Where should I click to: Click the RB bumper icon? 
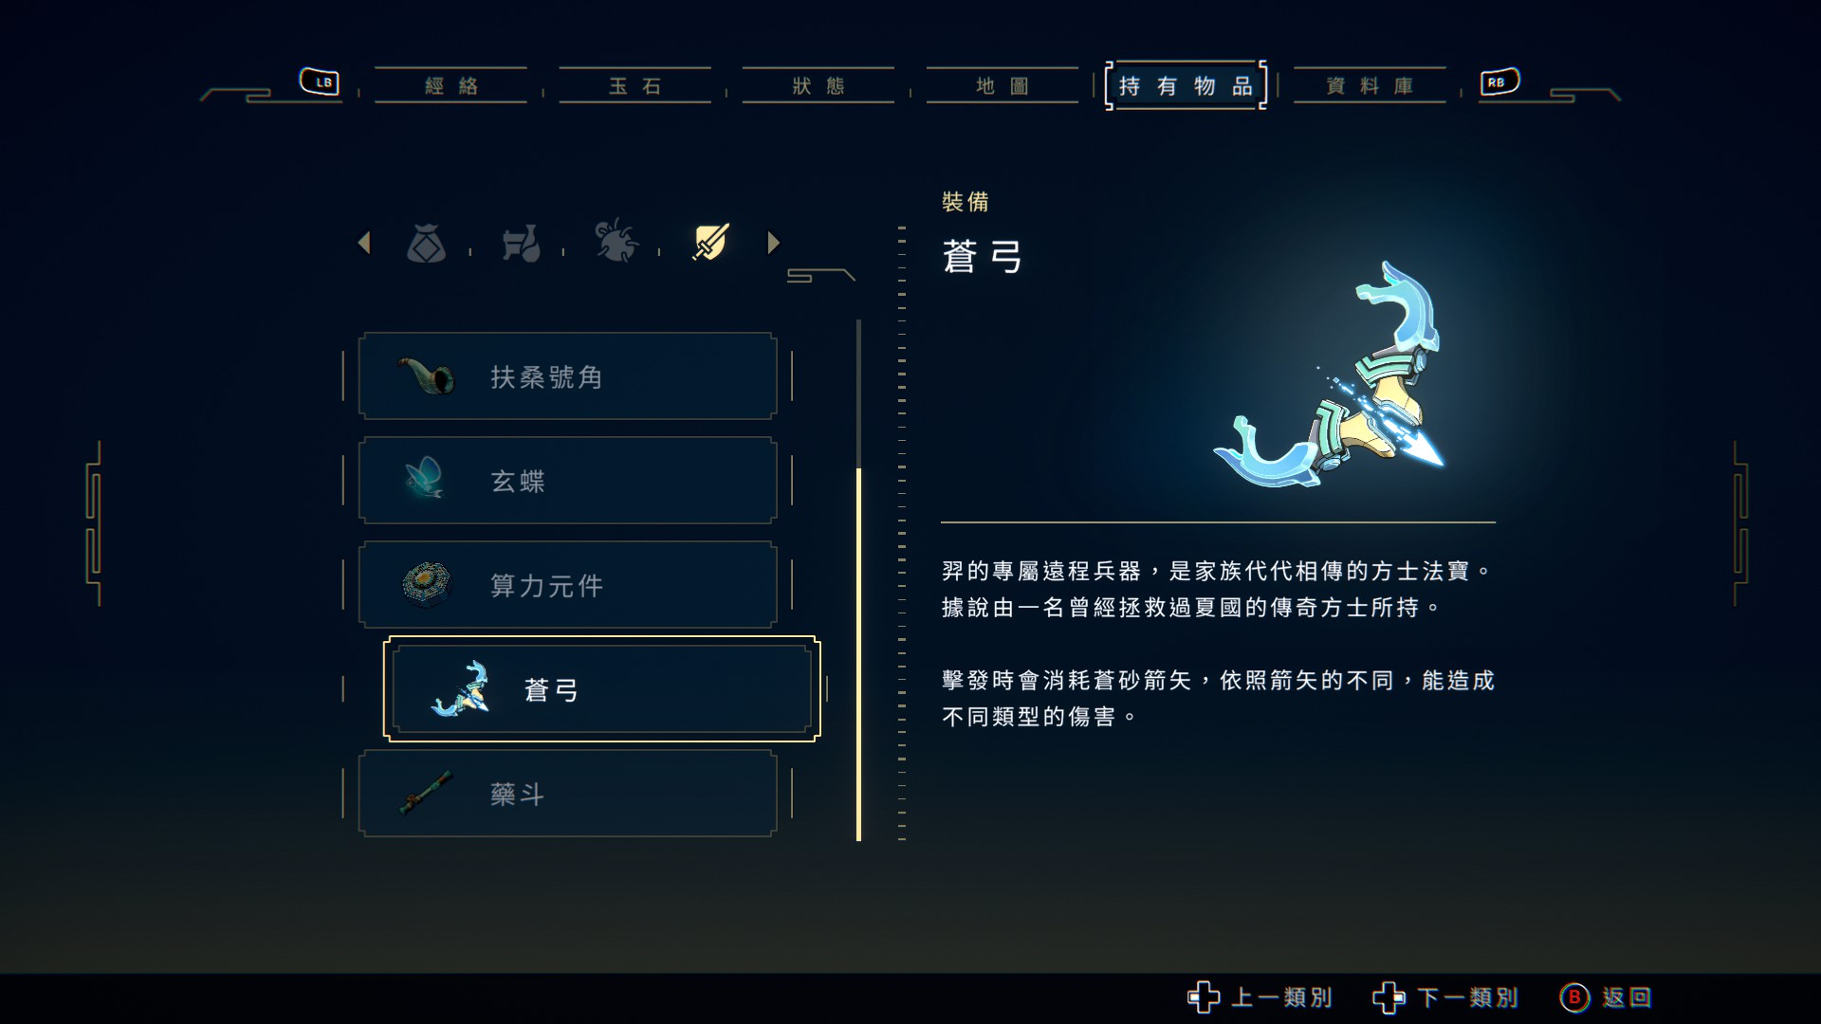pos(1499,82)
